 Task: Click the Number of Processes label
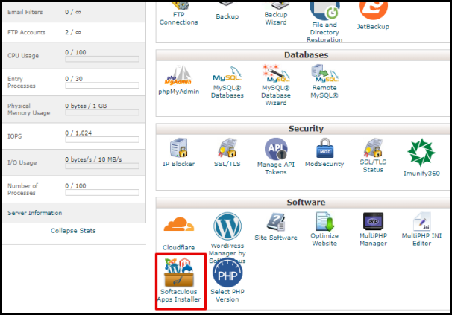[23, 189]
